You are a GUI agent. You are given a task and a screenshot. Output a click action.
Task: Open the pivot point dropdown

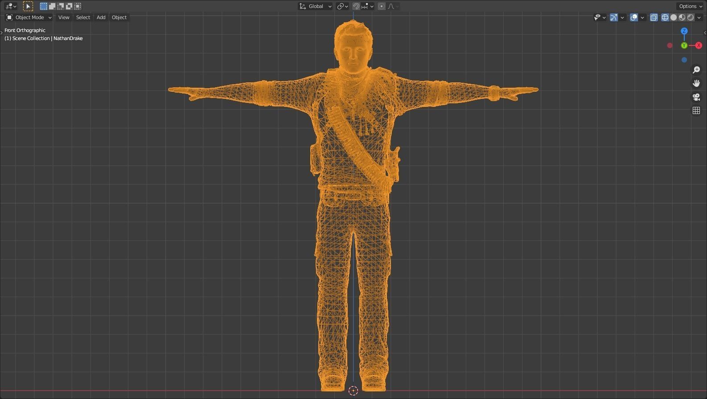tap(342, 6)
